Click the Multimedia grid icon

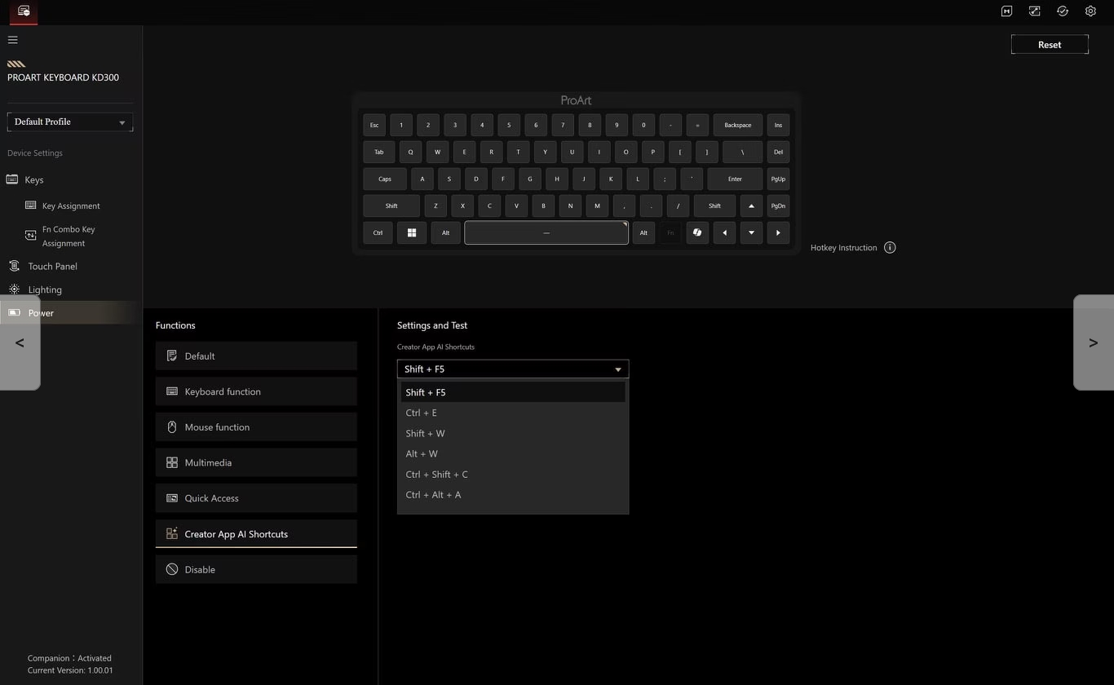pos(172,462)
